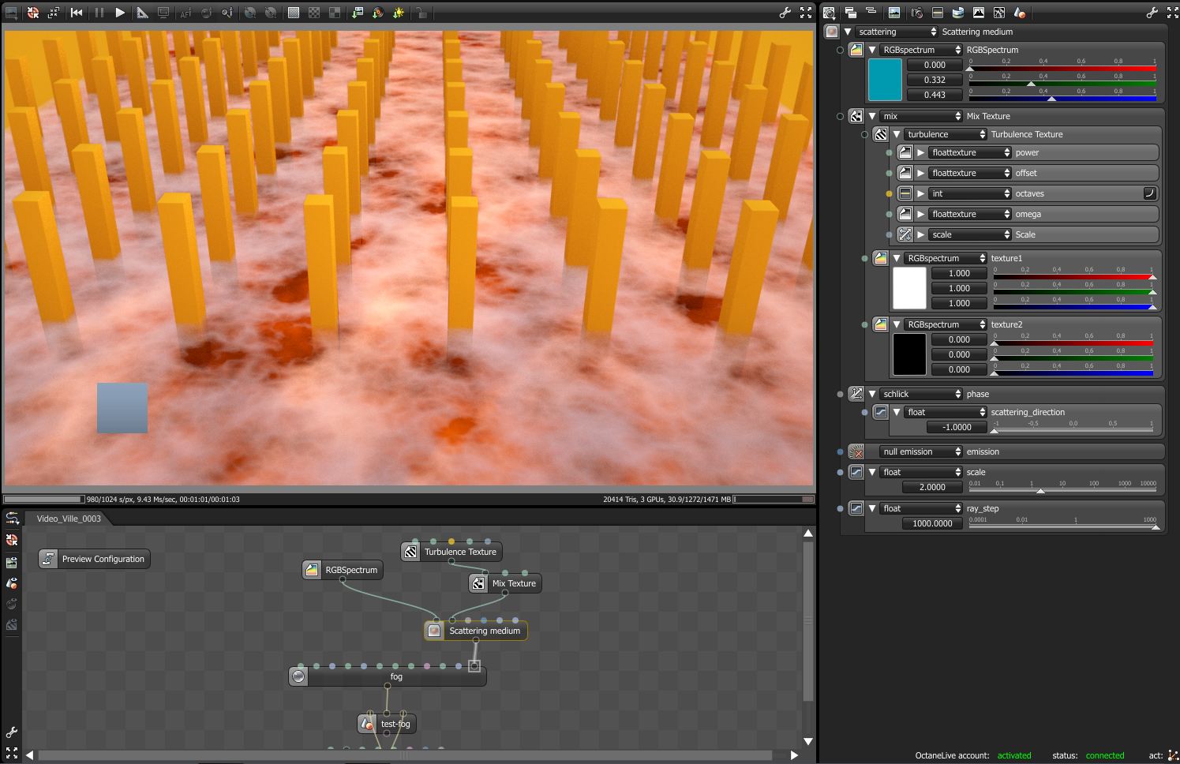The width and height of the screenshot is (1180, 764).
Task: Click the imager histogram icon in inspector toolbar
Action: (979, 13)
